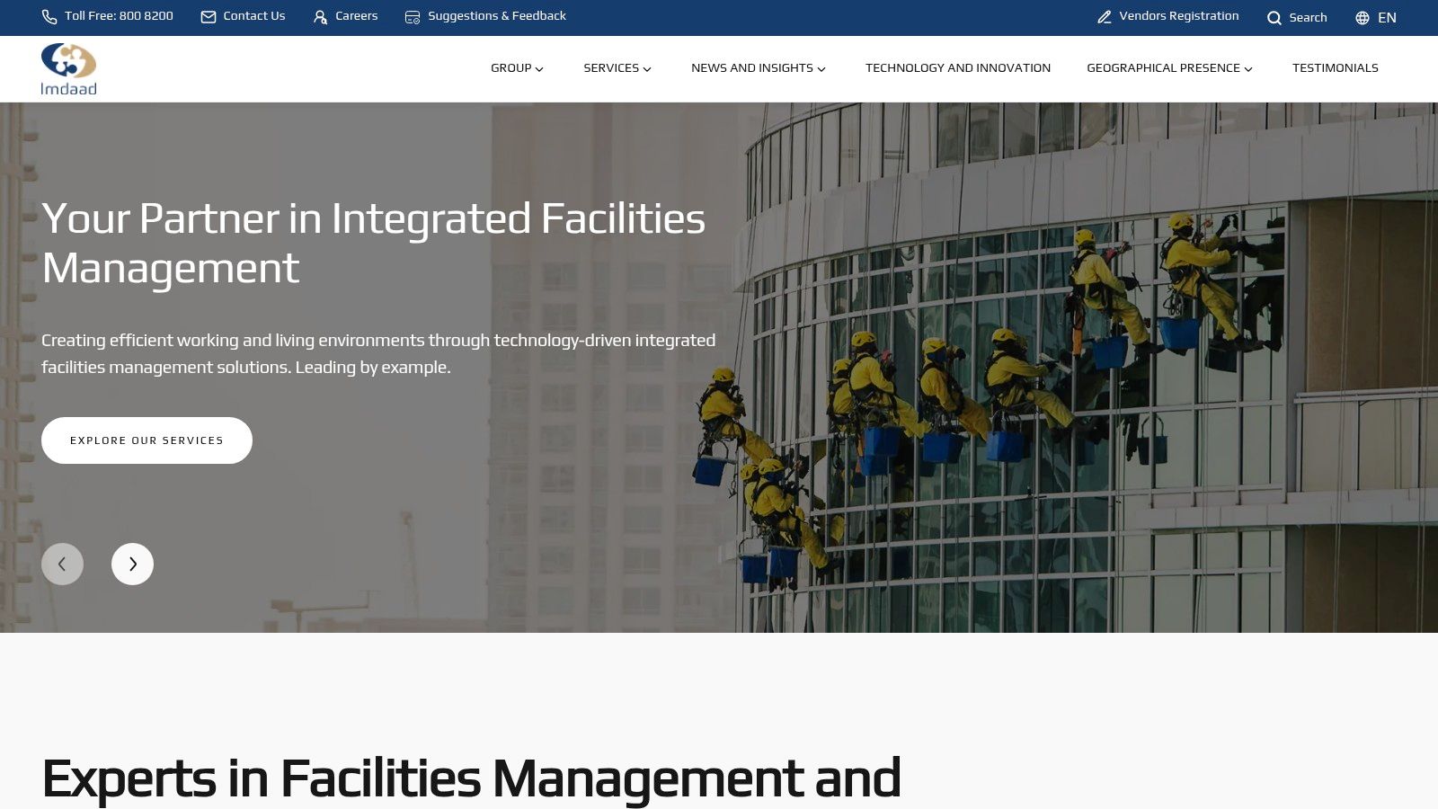Viewport: 1438px width, 809px height.
Task: Go to previous slide with left arrow
Action: pyautogui.click(x=62, y=565)
